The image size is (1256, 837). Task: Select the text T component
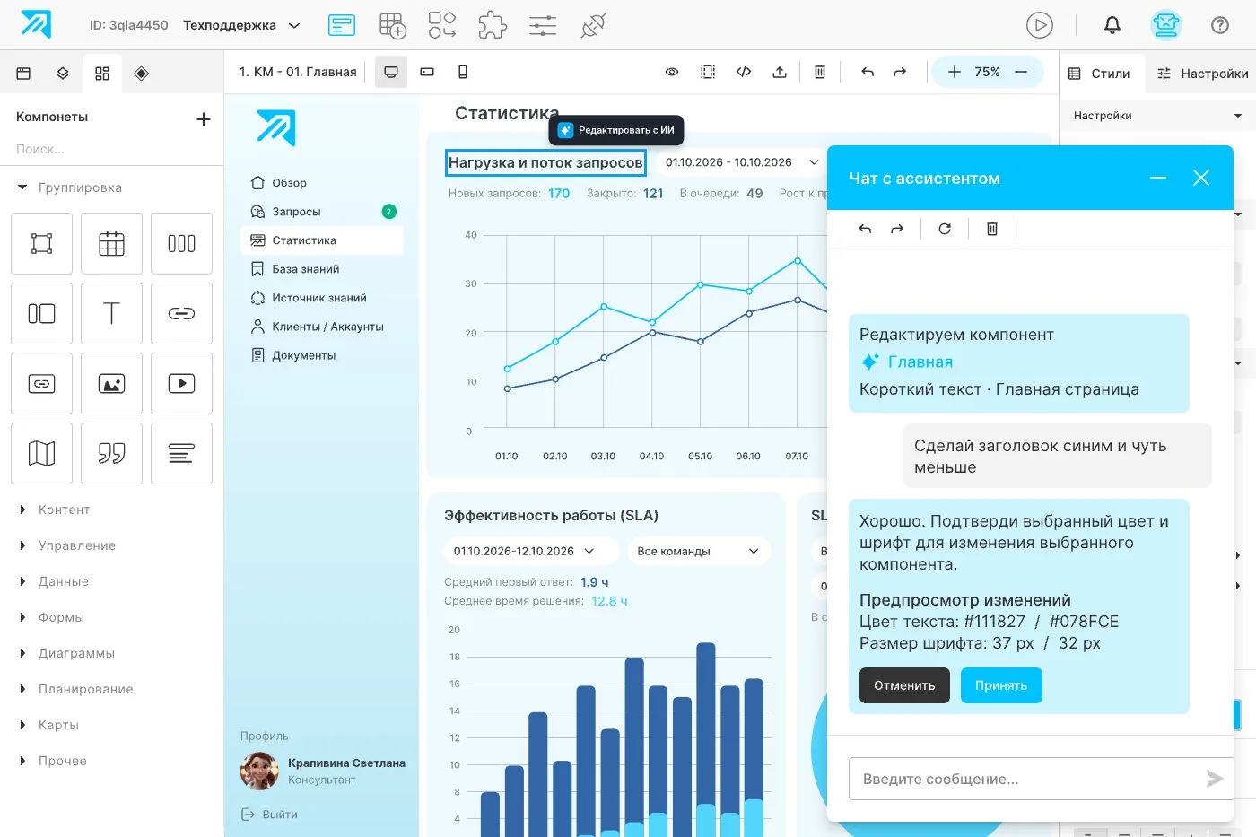pos(111,313)
